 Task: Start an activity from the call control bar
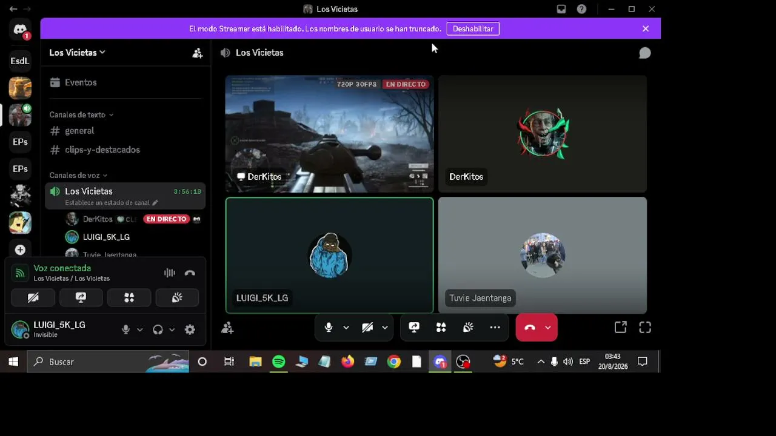[x=441, y=328]
